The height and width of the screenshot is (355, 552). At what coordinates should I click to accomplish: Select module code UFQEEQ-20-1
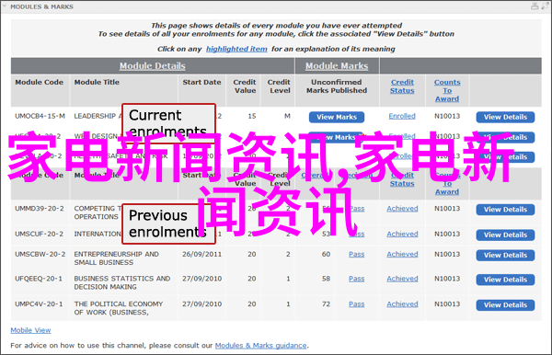39,279
